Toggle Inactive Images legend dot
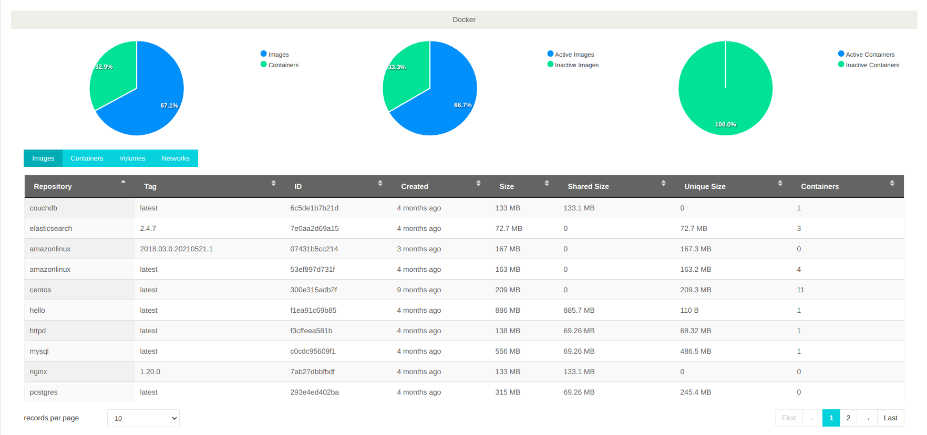The height and width of the screenshot is (435, 927). (x=550, y=64)
